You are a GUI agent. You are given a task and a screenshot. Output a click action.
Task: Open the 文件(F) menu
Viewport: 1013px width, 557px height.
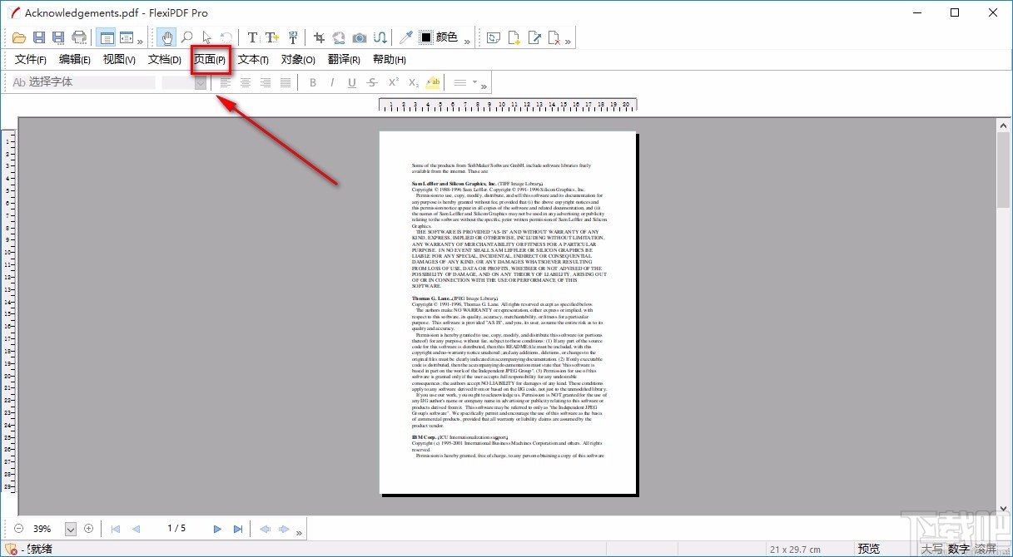coord(31,59)
